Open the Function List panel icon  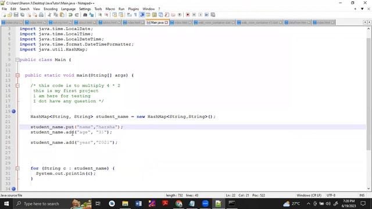click(x=167, y=15)
